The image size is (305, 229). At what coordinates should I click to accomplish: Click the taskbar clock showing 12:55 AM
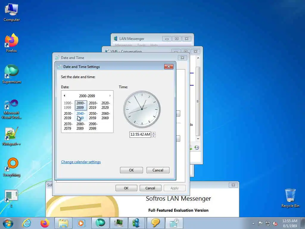coord(290,223)
